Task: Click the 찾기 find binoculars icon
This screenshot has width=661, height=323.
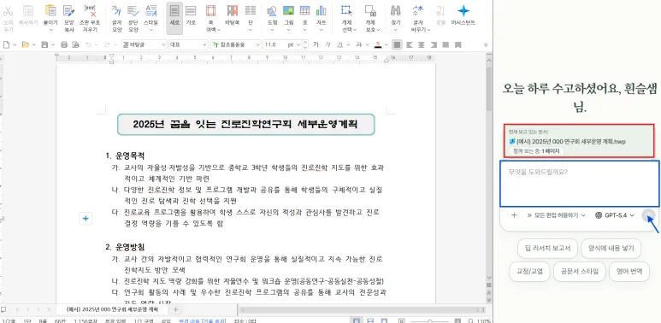Action: click(x=395, y=11)
